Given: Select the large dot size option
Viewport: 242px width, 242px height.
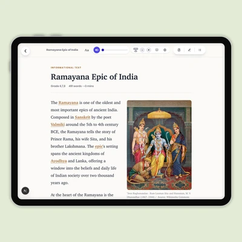Looking at the screenshot, I should pos(149,50).
